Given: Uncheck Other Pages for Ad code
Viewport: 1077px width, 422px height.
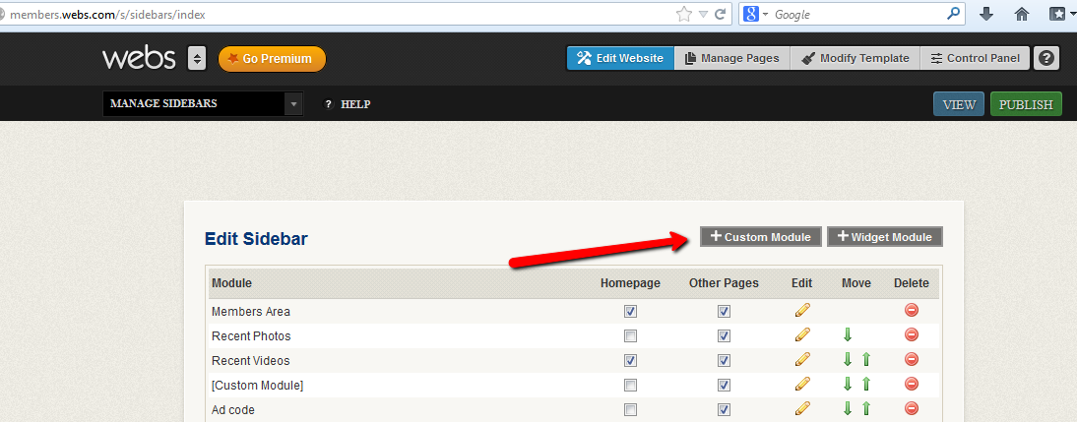Looking at the screenshot, I should (724, 409).
